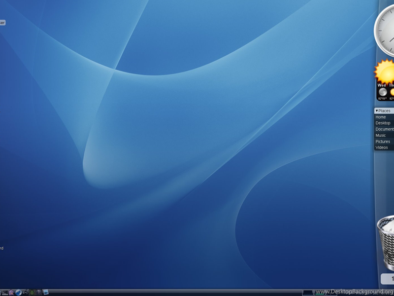Launch the purple Pidgin messenger icon
394x296 pixels.
point(11,293)
